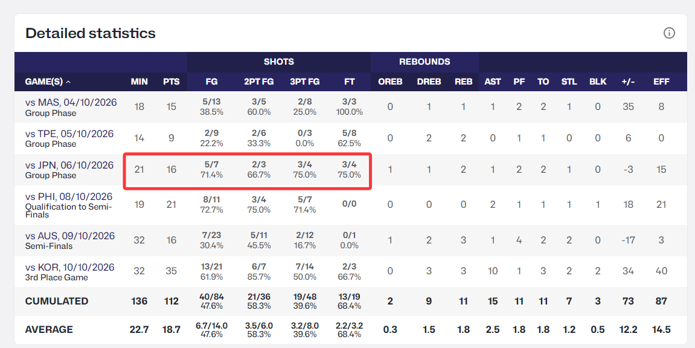Click the AST column header

(x=493, y=82)
